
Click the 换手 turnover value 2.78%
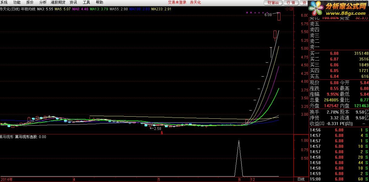(332, 112)
